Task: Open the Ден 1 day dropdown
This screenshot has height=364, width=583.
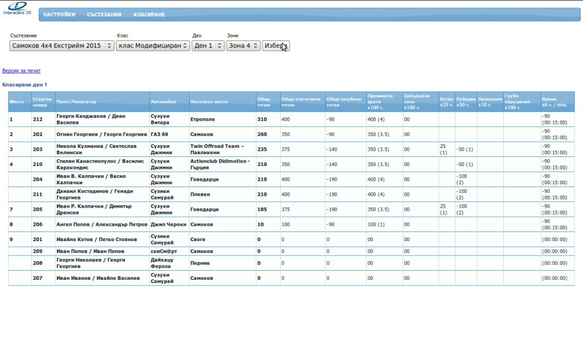Action: coord(208,45)
